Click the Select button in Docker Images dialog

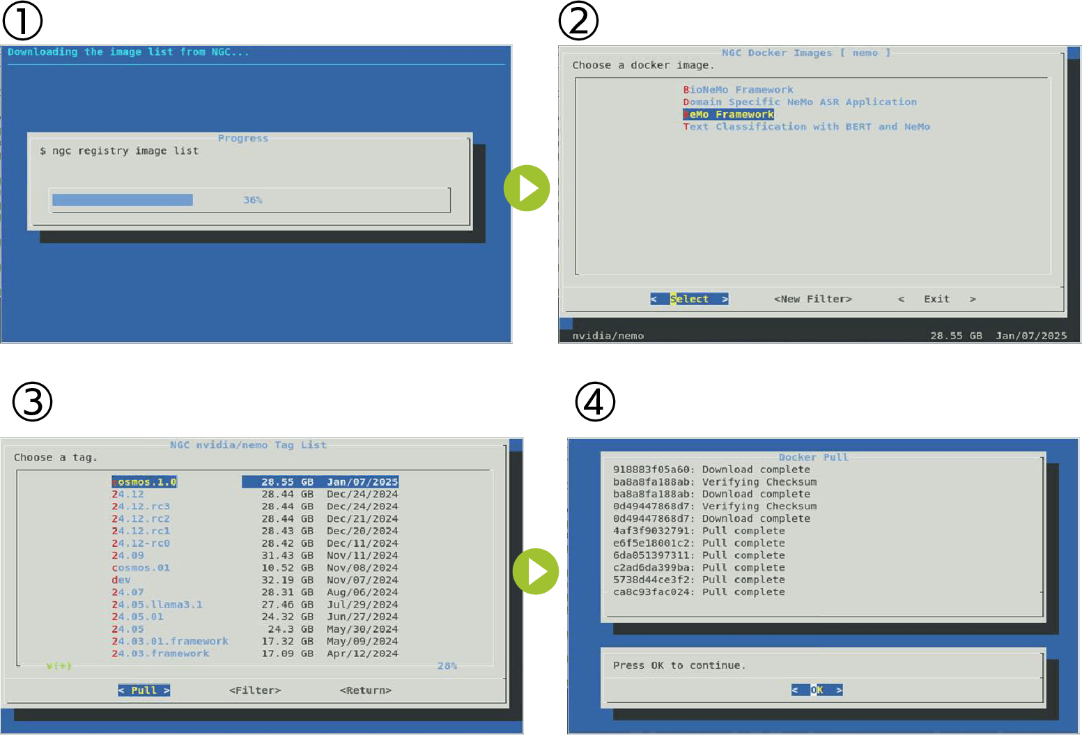click(x=689, y=299)
